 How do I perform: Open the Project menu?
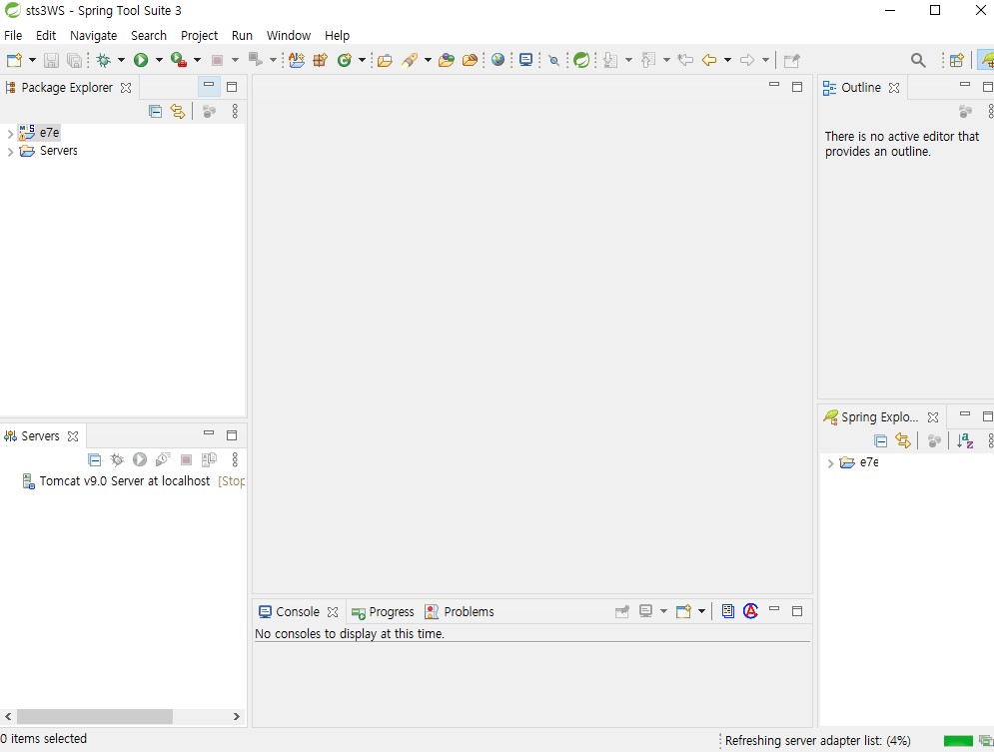(199, 36)
